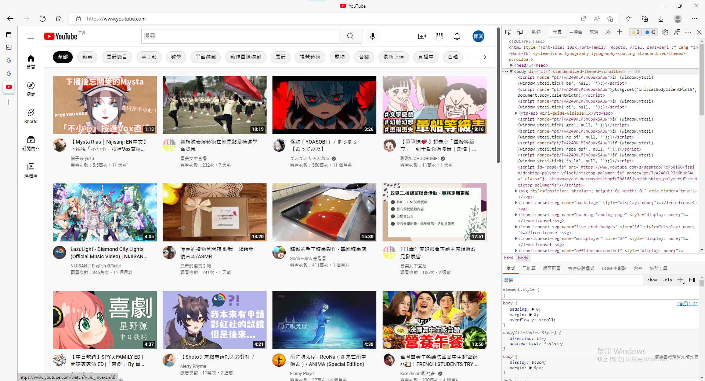The width and height of the screenshot is (705, 381).
Task: Activate DevTools inspect element picker
Action: point(508,32)
